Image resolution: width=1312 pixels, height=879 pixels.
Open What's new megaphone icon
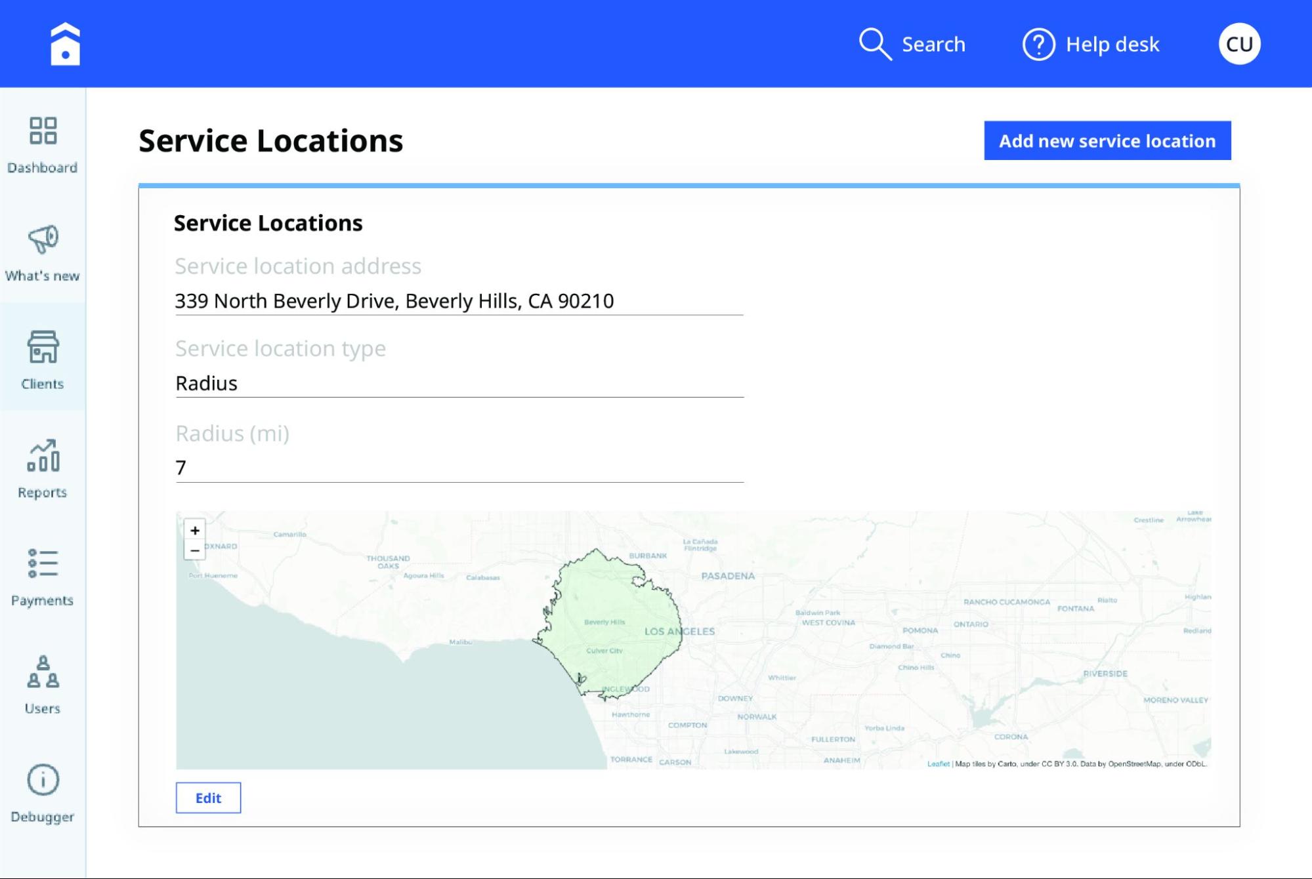[x=43, y=239]
